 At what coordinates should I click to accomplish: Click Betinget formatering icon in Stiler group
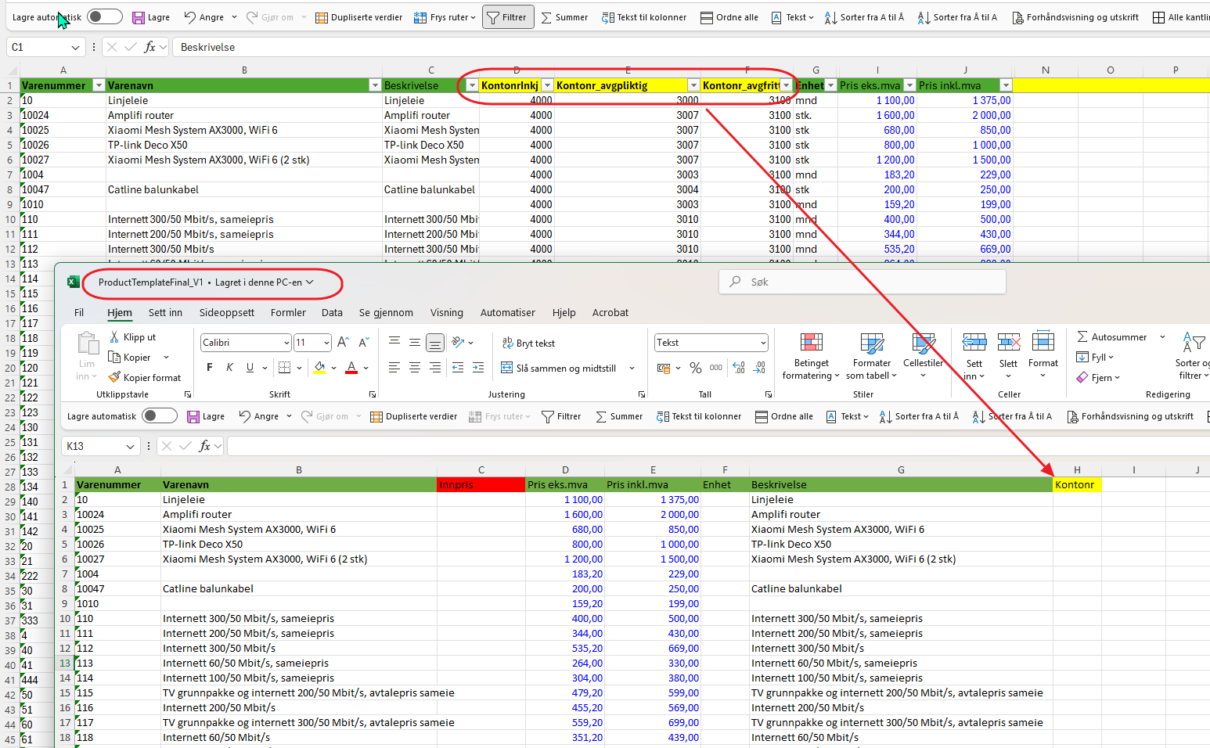tap(811, 343)
